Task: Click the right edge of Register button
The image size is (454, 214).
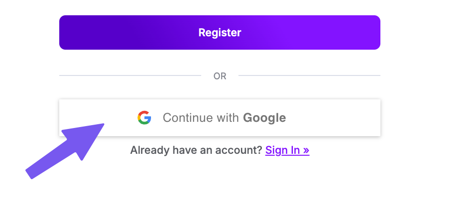Action: (x=376, y=32)
